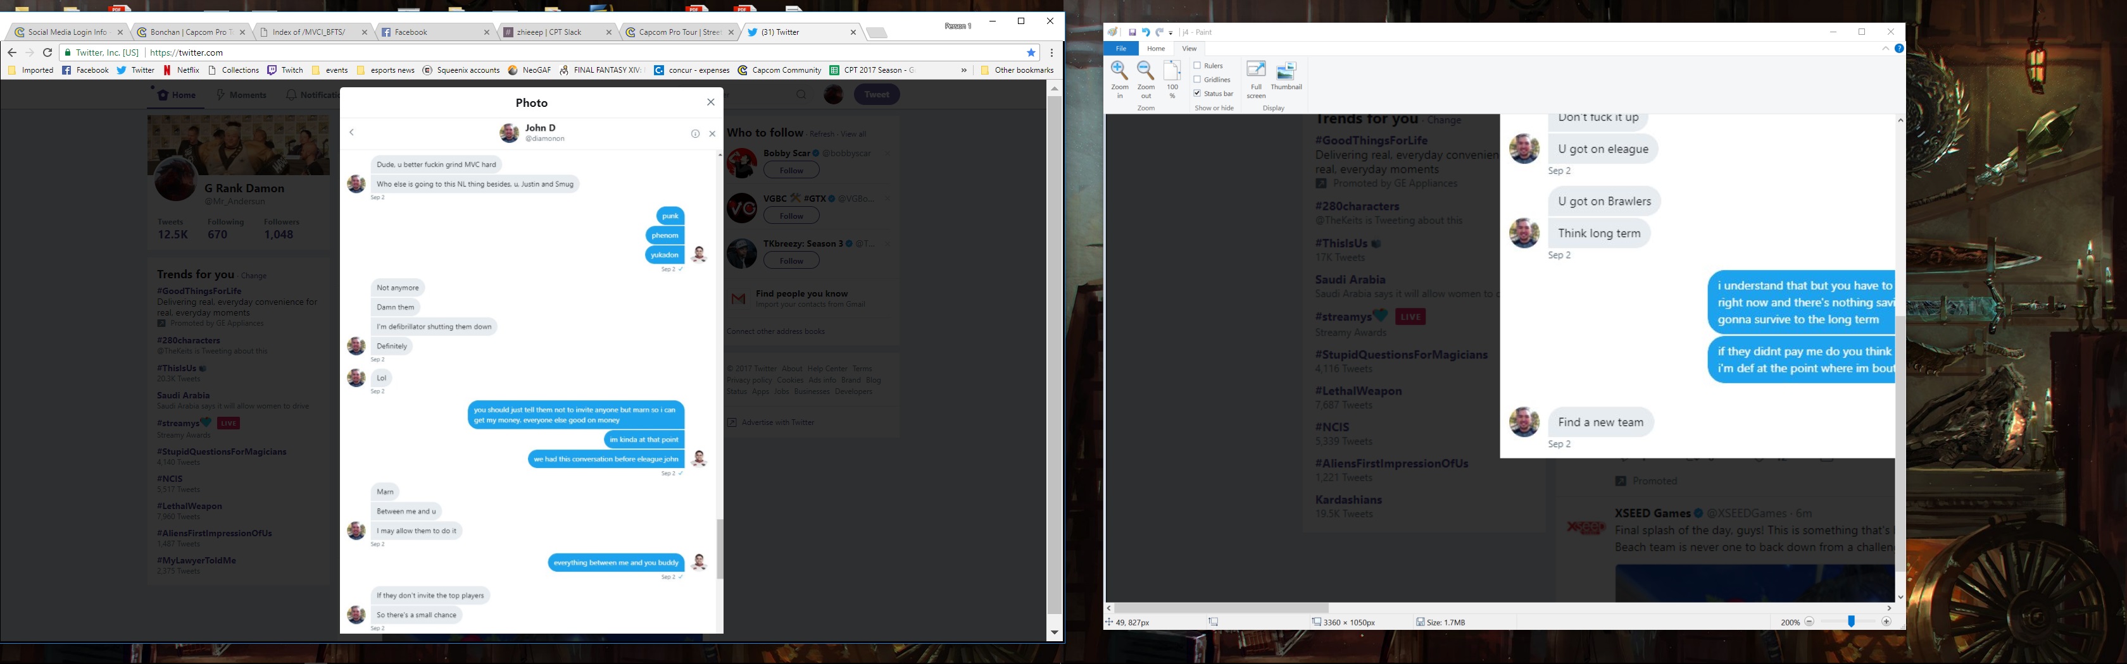Open Paint Help with the blue question mark
2127x664 pixels.
(x=1899, y=49)
